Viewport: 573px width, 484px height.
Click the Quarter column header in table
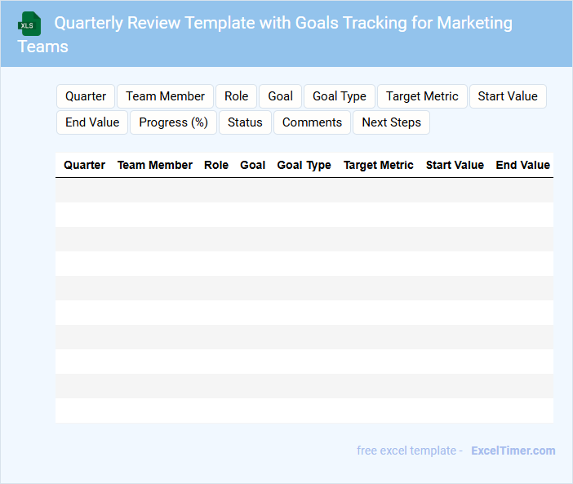pos(84,165)
